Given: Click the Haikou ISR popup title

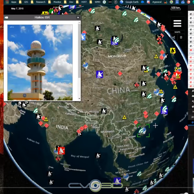Looking at the screenshot, I should 42,18.
